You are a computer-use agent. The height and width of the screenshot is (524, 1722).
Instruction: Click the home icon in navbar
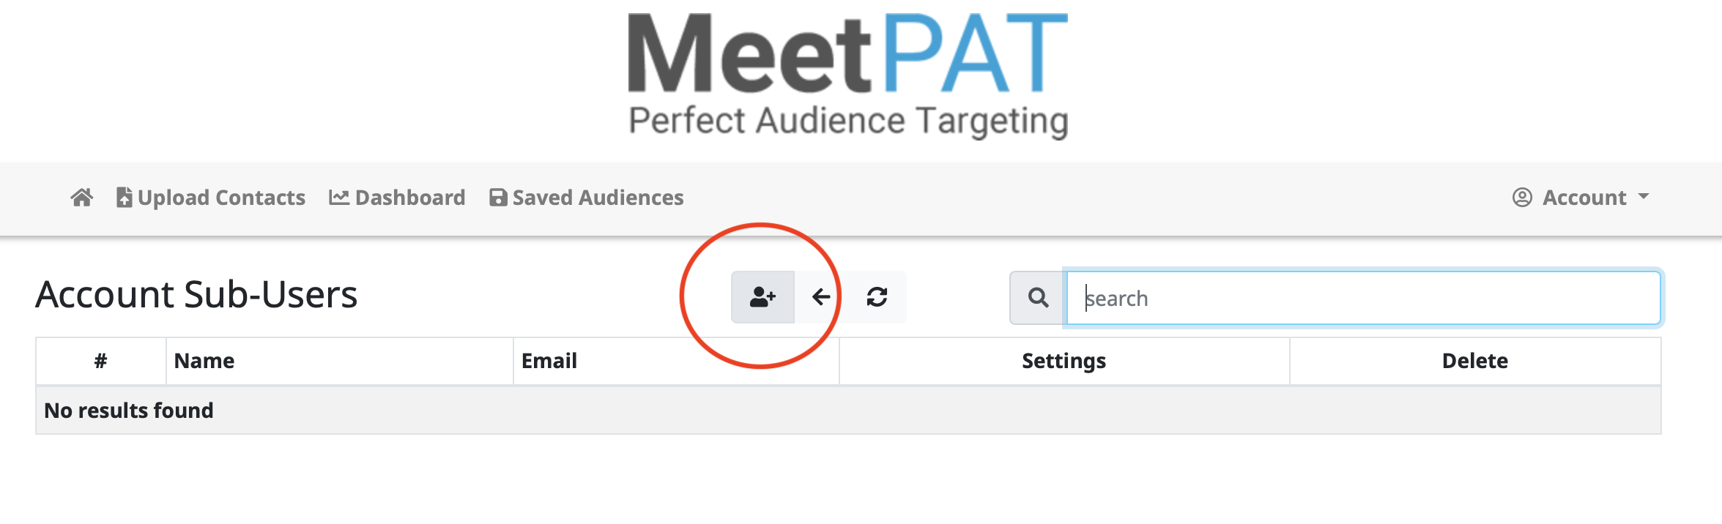click(x=82, y=198)
